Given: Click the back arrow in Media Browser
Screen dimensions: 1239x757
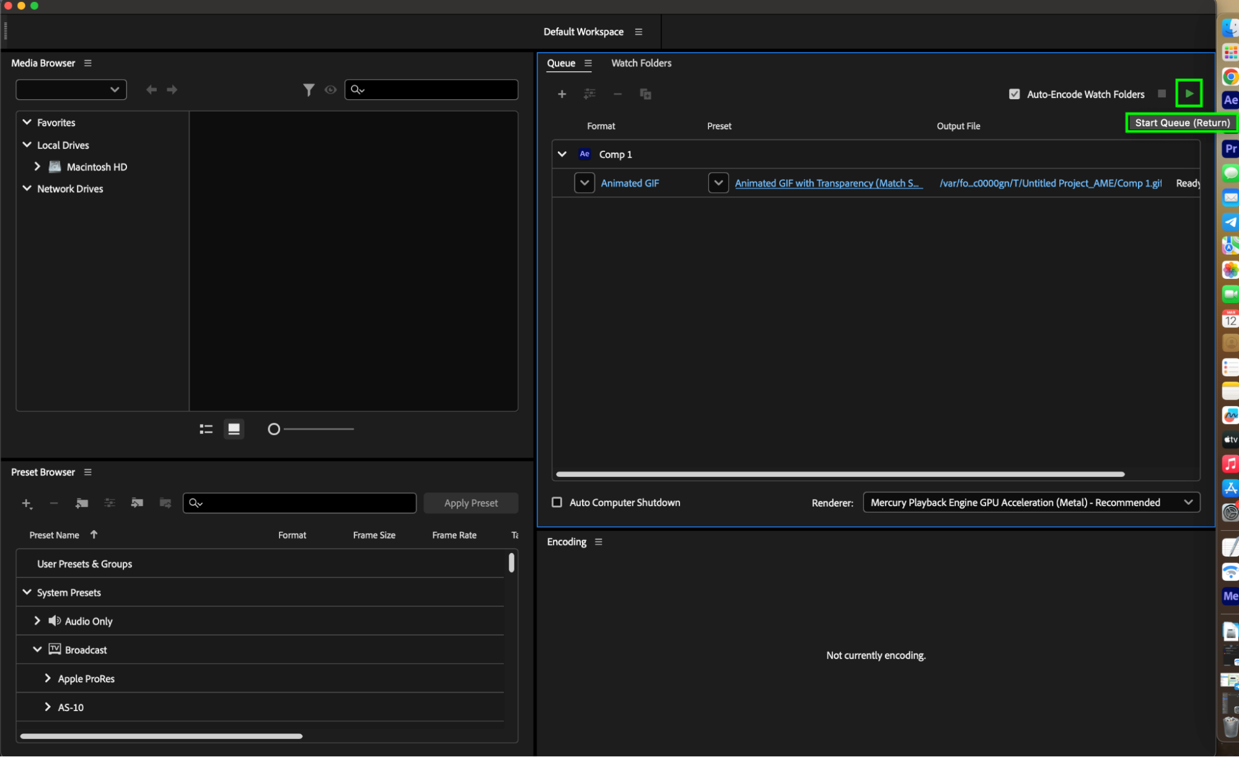Looking at the screenshot, I should [x=151, y=90].
